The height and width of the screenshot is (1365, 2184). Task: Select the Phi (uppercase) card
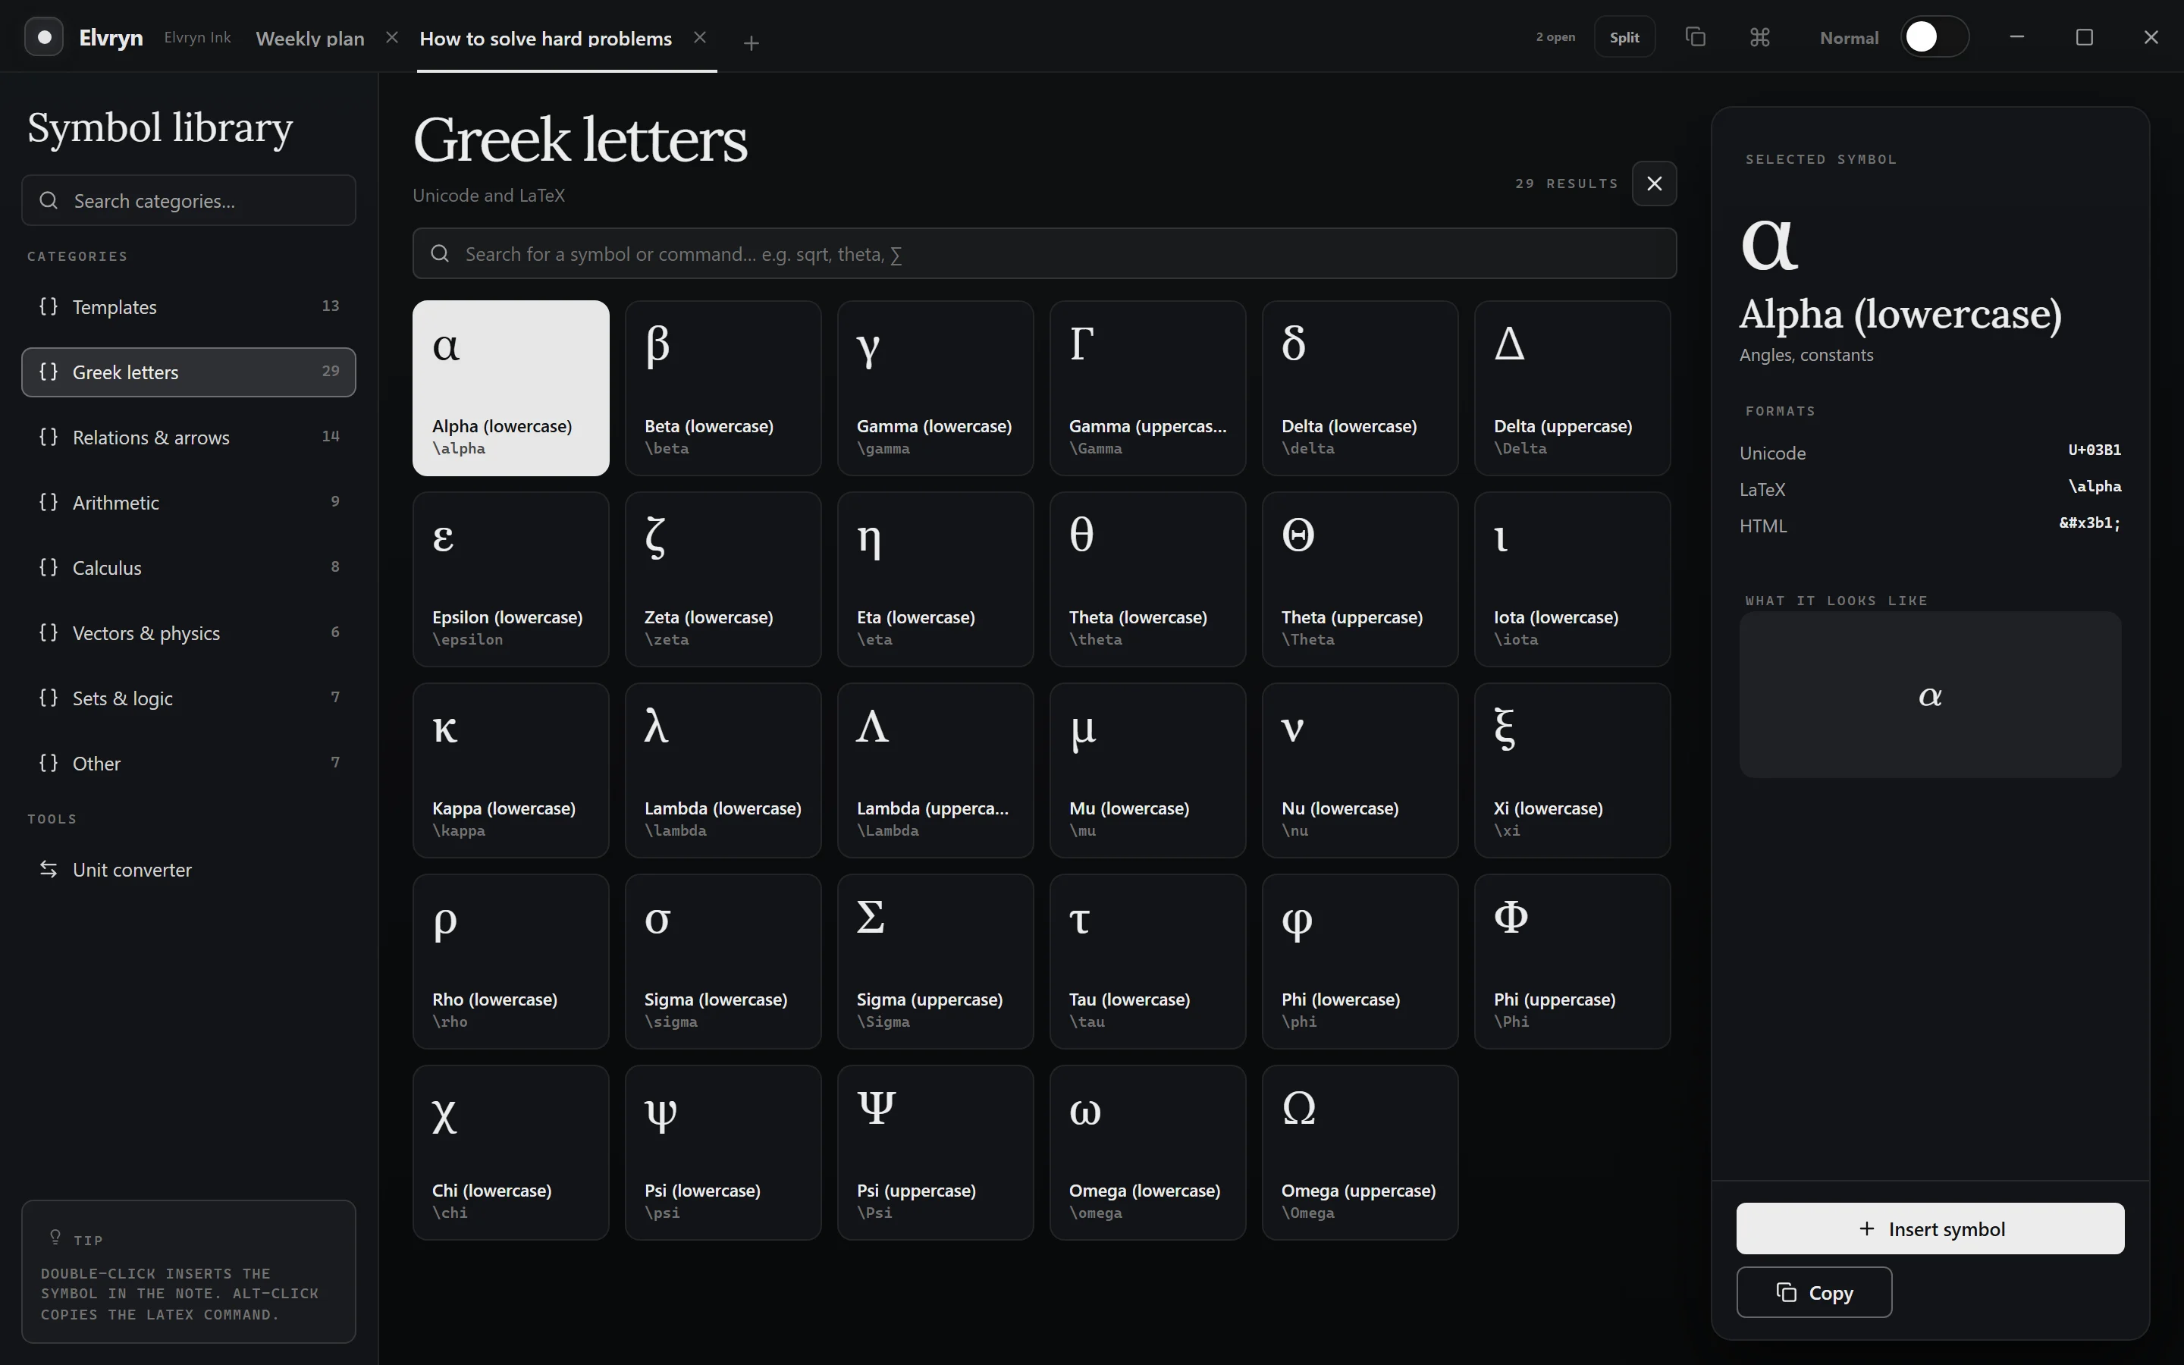[x=1572, y=962]
